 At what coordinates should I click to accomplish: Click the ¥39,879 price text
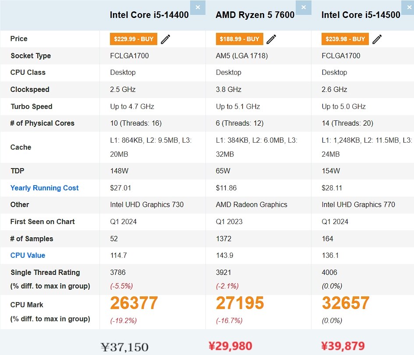point(343,346)
